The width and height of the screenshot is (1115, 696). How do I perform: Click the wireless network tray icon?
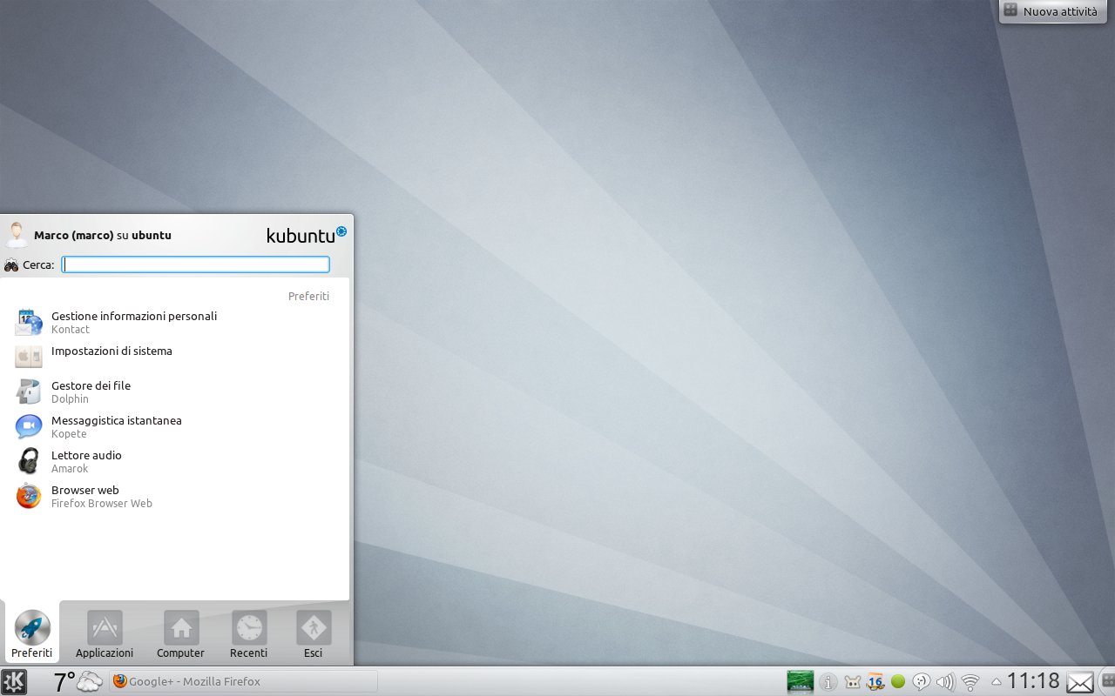pos(970,682)
